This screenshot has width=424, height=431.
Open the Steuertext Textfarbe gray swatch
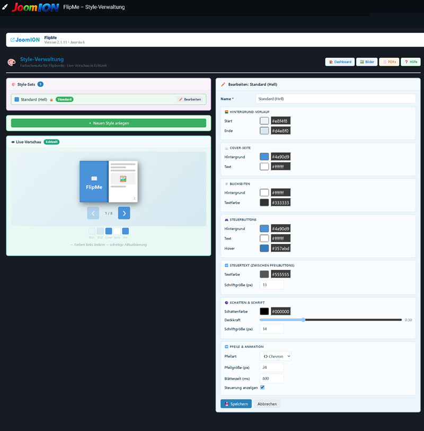click(264, 274)
